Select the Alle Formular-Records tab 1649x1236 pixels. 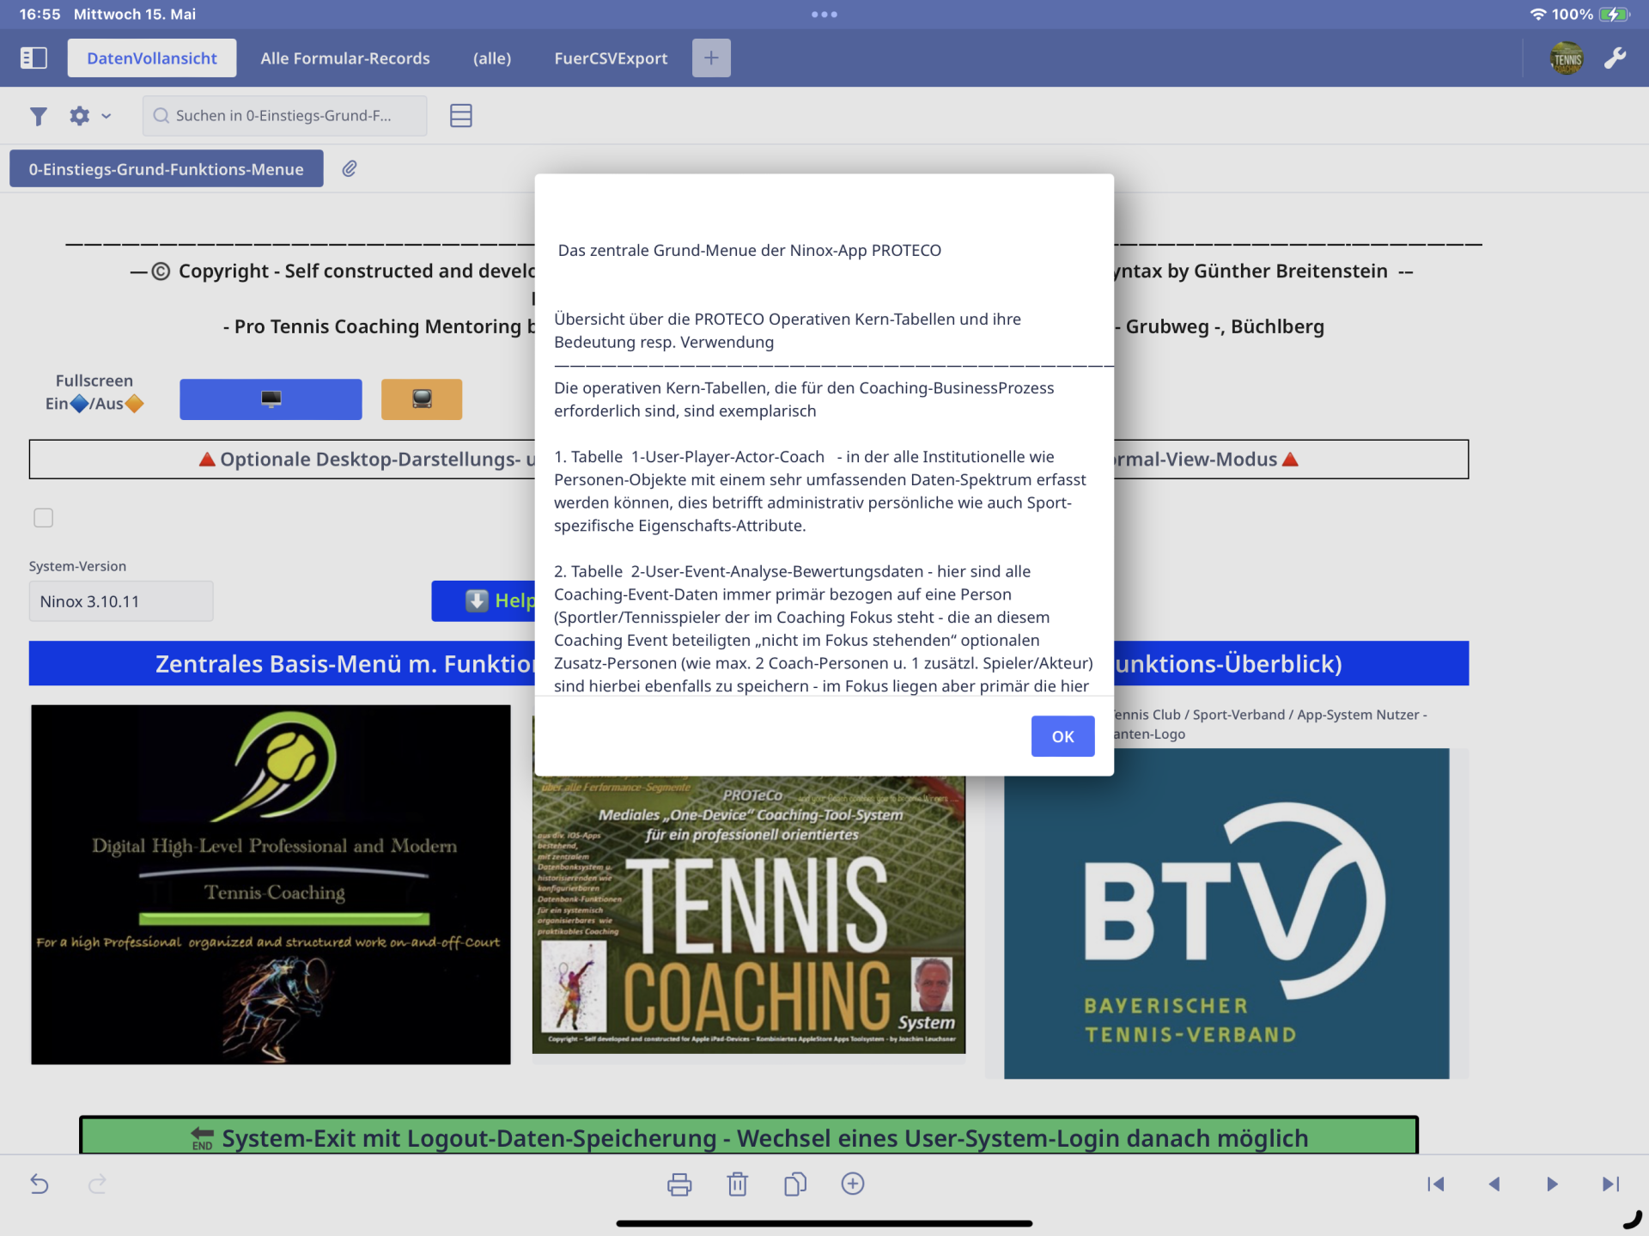pyautogui.click(x=345, y=58)
